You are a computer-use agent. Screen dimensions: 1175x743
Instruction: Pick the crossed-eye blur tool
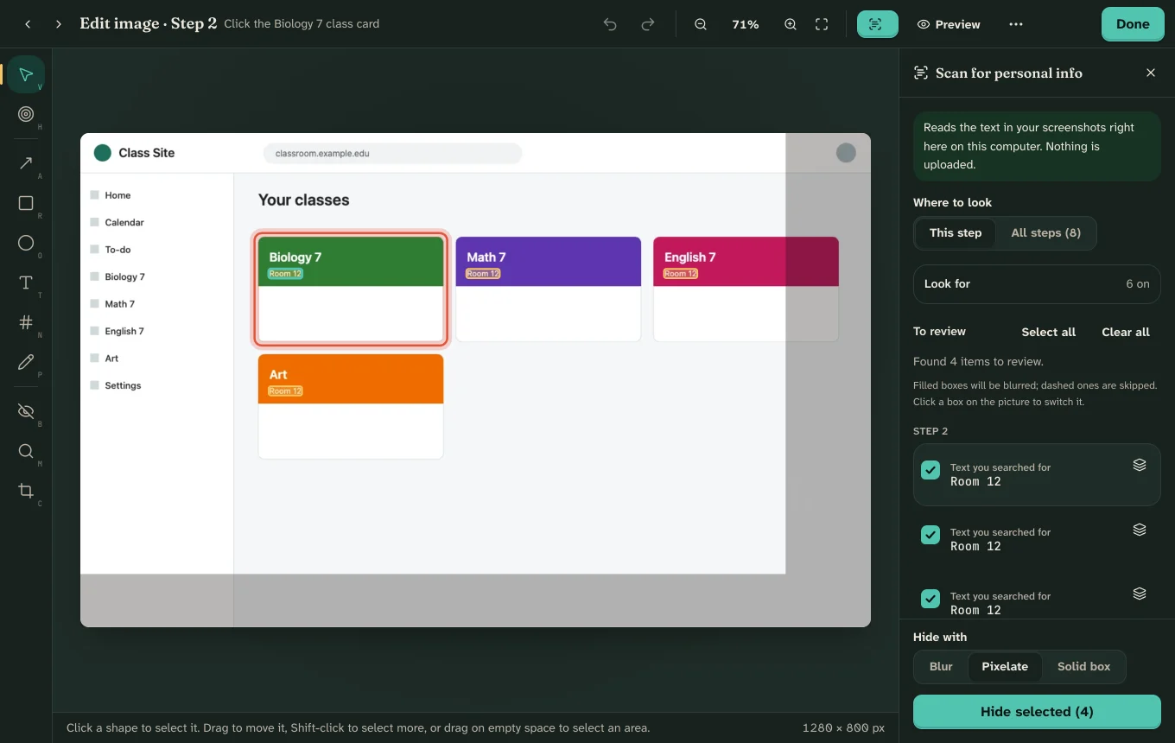click(26, 411)
